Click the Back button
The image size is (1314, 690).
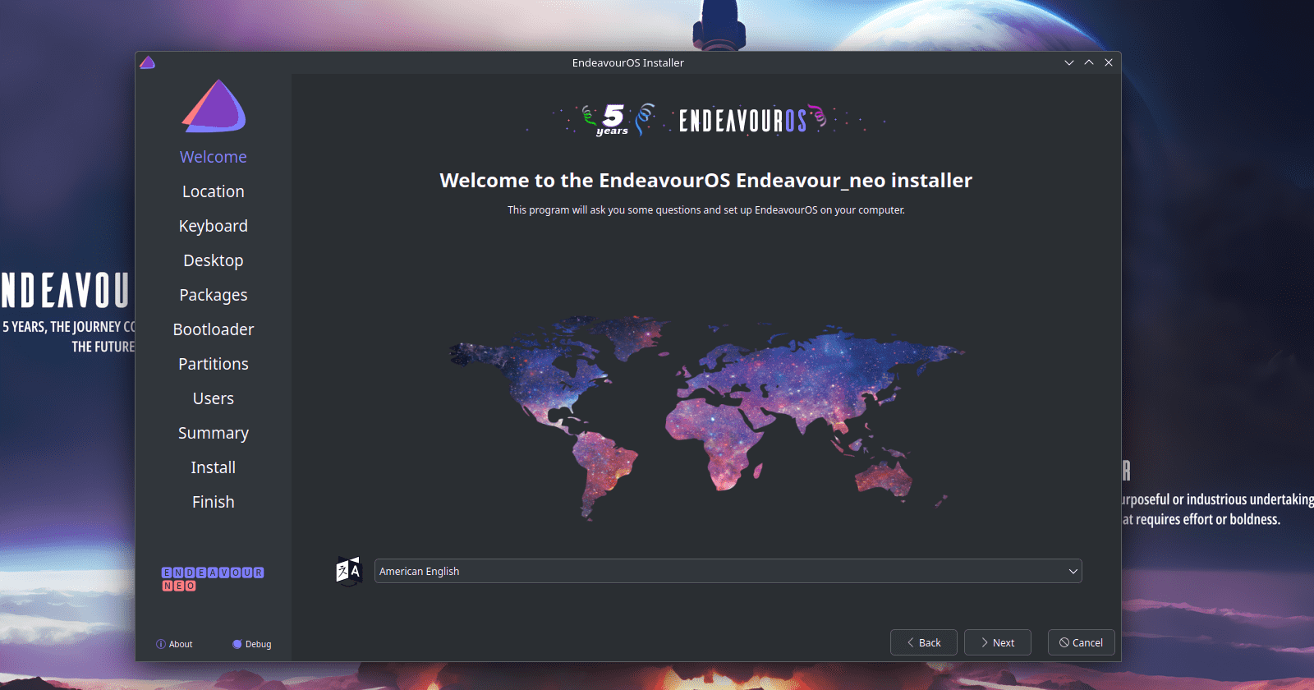coord(924,642)
